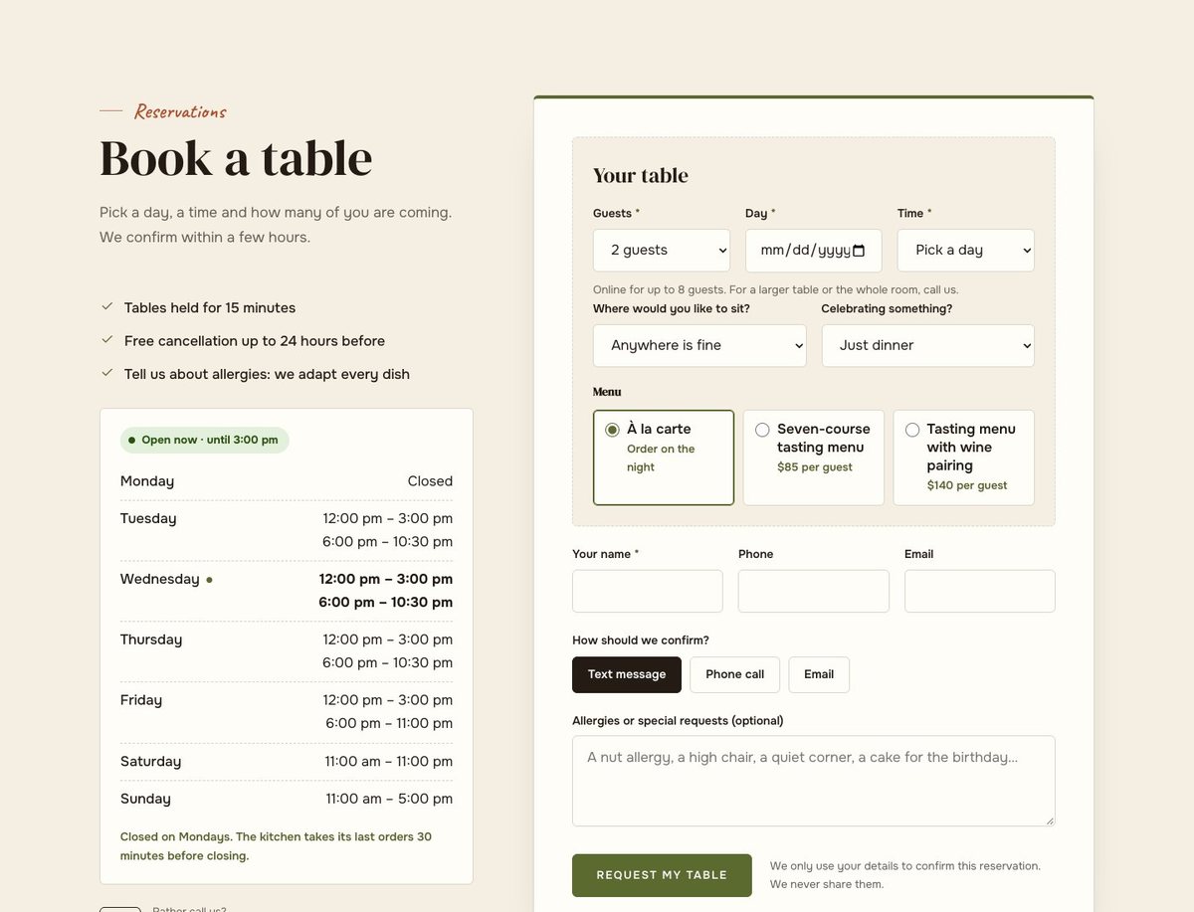
Task: Open the seating preference dropdown
Action: click(699, 345)
